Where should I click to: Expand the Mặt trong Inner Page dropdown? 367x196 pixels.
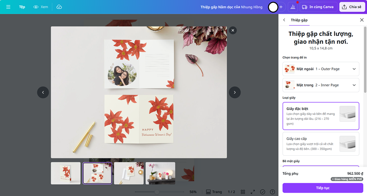[321, 85]
